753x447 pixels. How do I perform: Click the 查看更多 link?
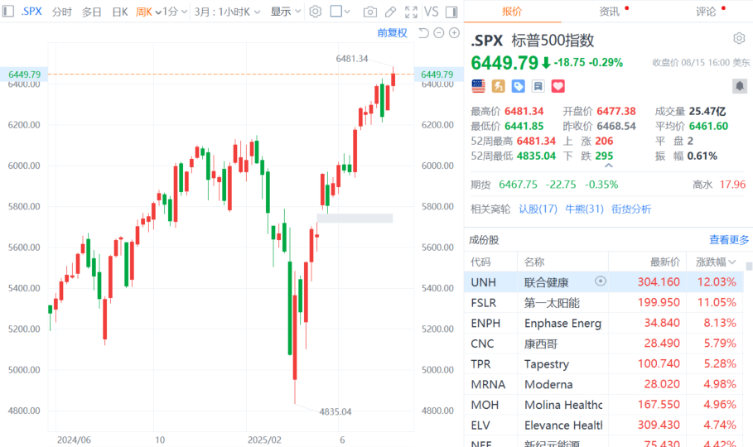pos(729,239)
